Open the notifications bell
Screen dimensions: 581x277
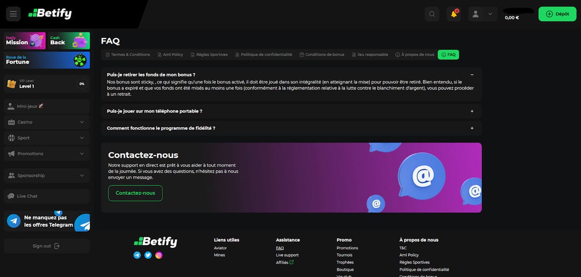454,14
